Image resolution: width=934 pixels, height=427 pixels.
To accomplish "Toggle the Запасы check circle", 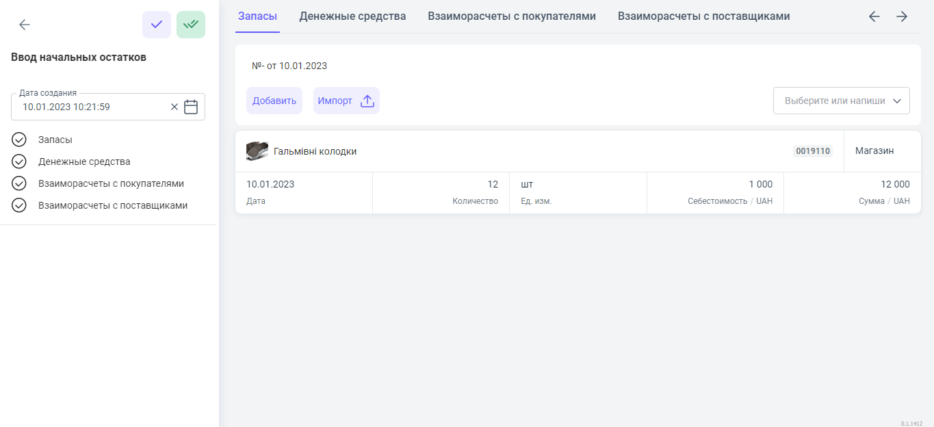I will [x=19, y=140].
